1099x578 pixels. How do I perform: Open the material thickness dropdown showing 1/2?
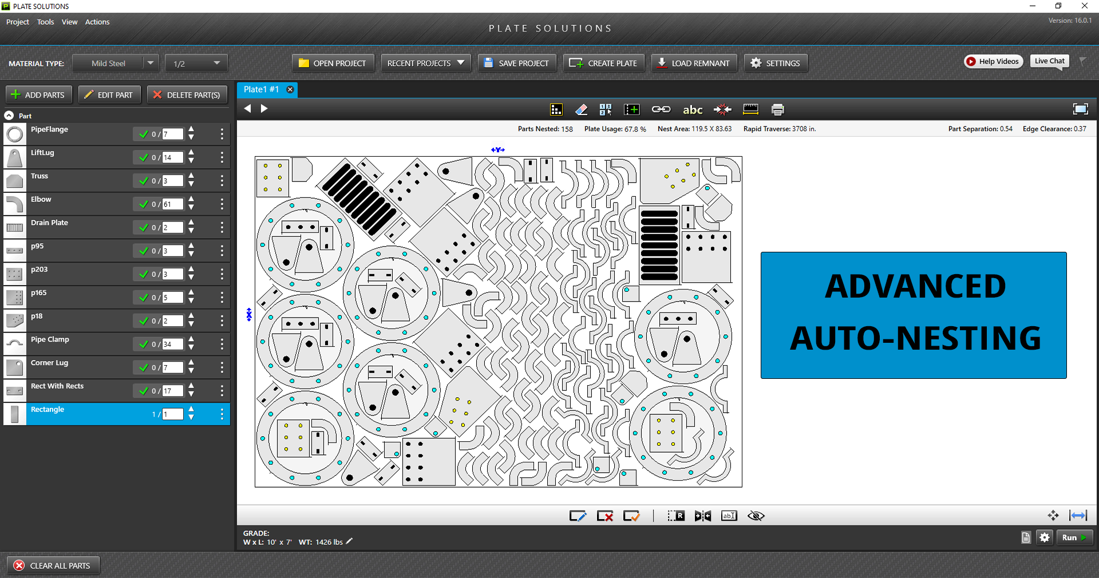pos(196,63)
